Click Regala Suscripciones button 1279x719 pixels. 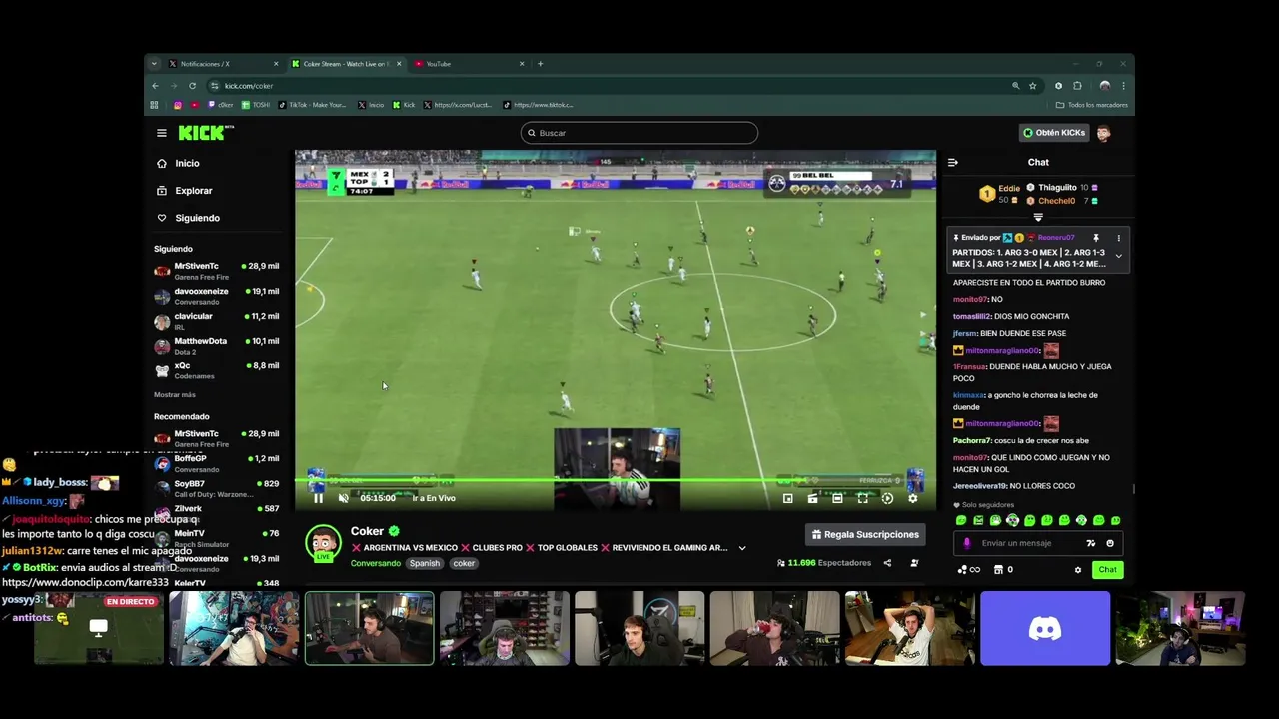pos(865,534)
